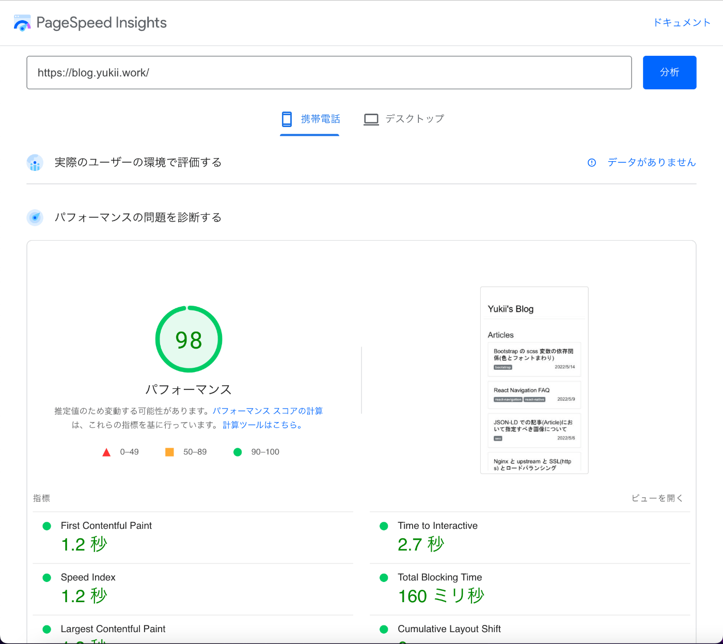Open the ドキュメント documentation link
Image resolution: width=723 pixels, height=644 pixels.
coord(681,22)
